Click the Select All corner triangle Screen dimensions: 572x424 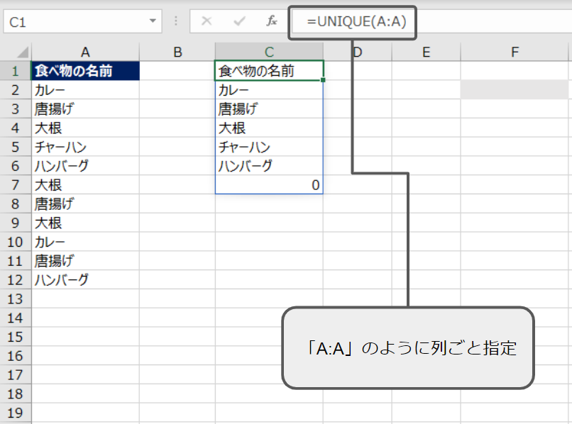pos(22,52)
